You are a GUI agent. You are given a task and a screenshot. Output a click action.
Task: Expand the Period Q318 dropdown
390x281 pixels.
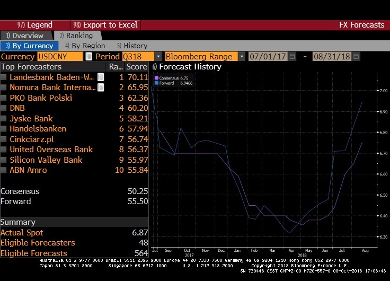coord(158,56)
